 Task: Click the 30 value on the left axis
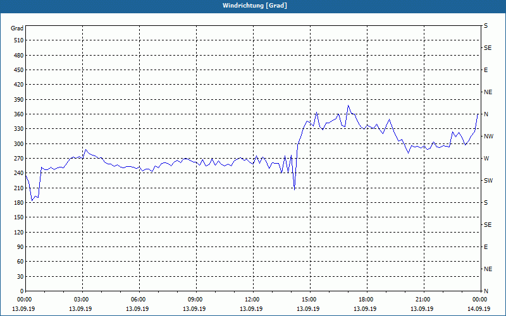point(20,276)
